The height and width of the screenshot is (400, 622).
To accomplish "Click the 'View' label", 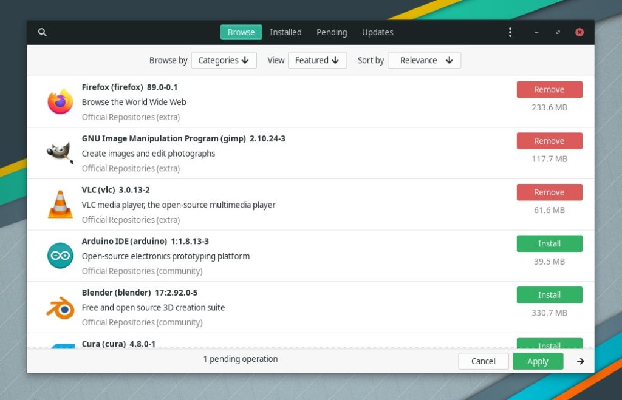I will [x=276, y=60].
